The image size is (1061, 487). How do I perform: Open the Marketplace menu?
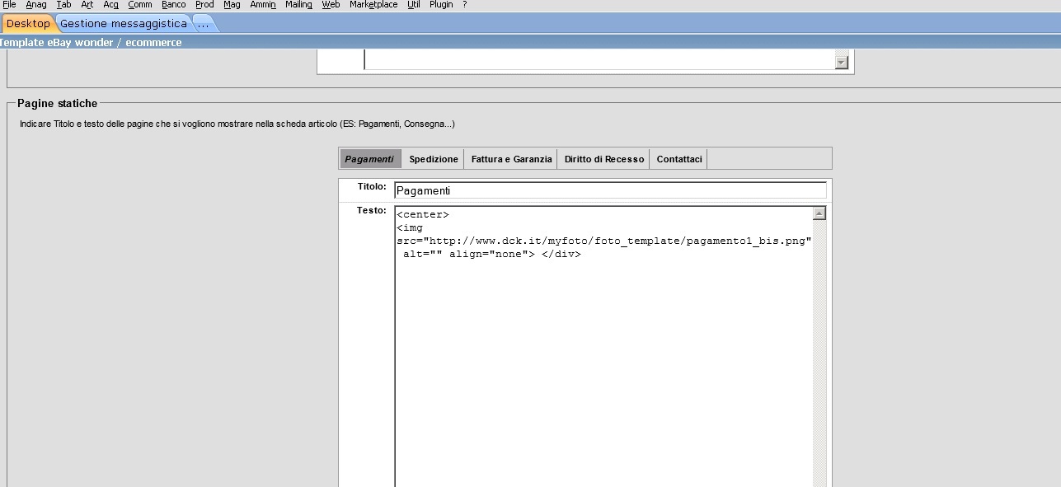373,5
